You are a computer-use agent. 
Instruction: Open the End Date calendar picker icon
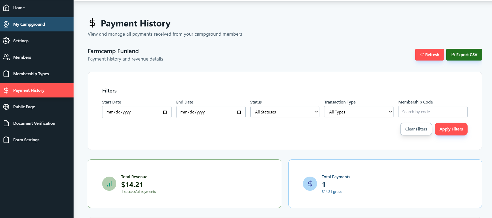click(239, 112)
